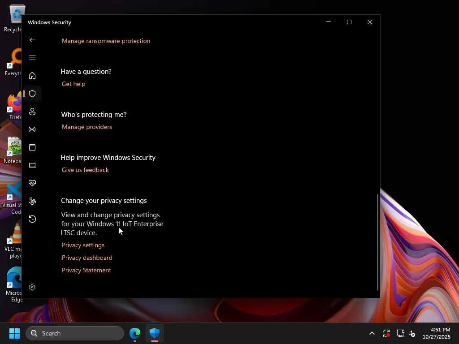
Task: Go back using the back arrow
Action: [x=32, y=40]
